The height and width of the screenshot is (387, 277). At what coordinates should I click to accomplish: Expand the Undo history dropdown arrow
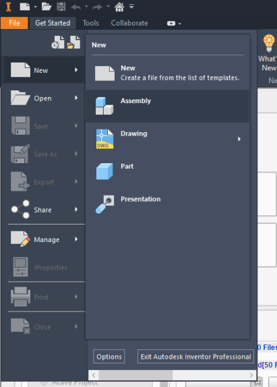pos(86,6)
